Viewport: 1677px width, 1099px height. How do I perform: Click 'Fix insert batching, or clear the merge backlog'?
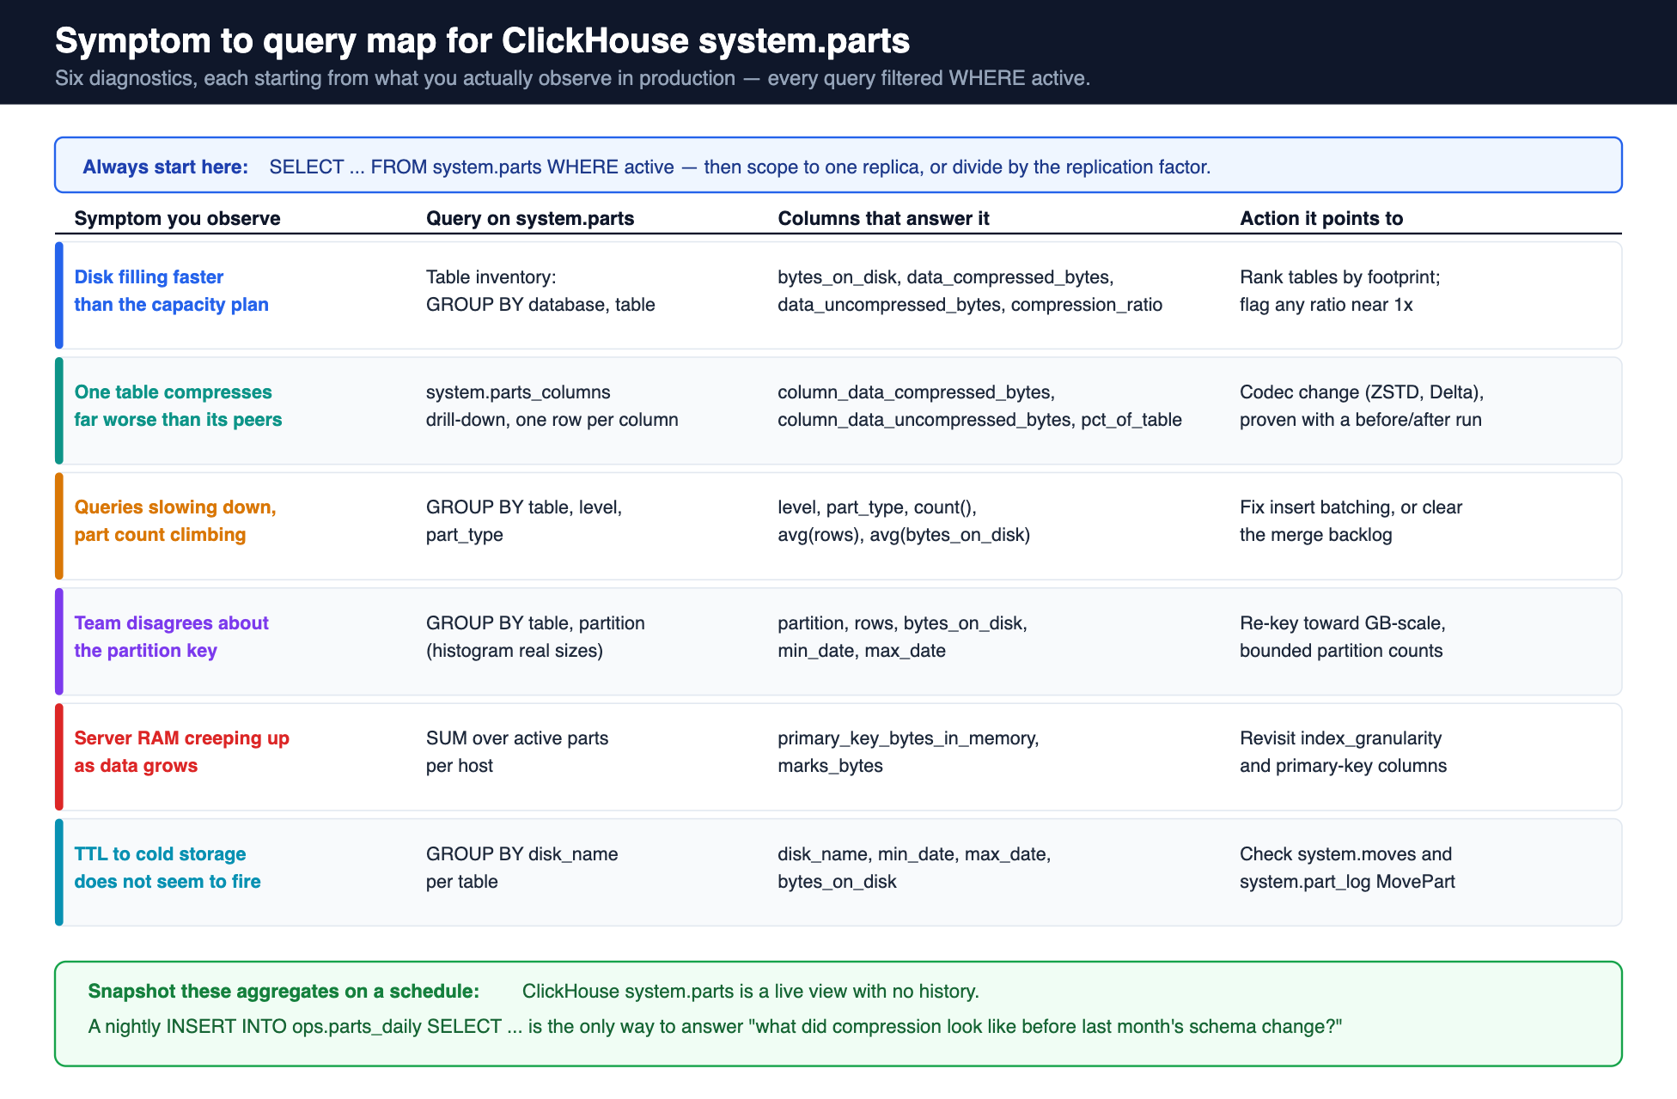[1351, 520]
